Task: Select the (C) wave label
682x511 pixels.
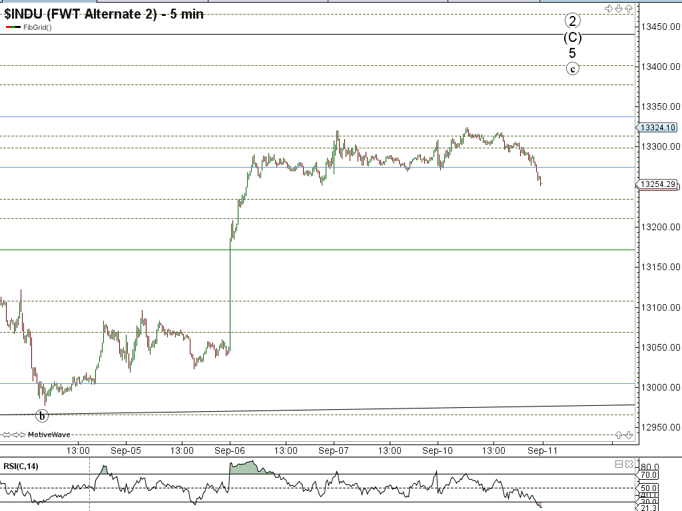Action: pos(573,37)
